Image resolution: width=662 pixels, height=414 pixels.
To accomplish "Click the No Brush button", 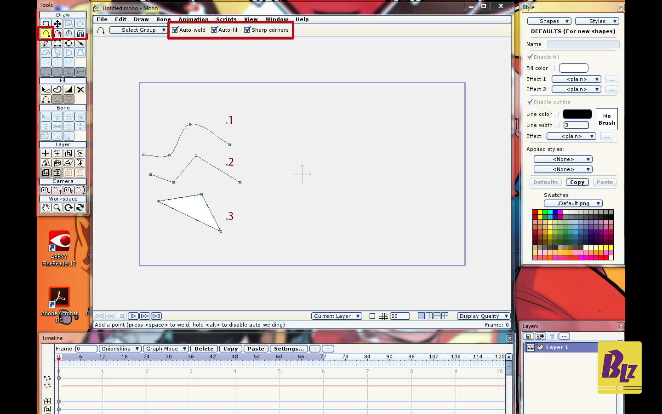I will (x=607, y=119).
